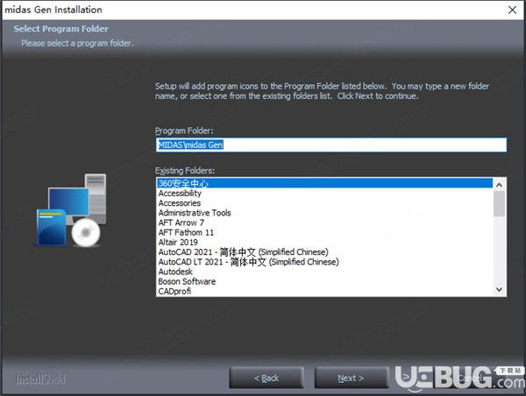Image resolution: width=526 pixels, height=396 pixels.
Task: Choose the Accessories folder
Action: tap(324, 203)
